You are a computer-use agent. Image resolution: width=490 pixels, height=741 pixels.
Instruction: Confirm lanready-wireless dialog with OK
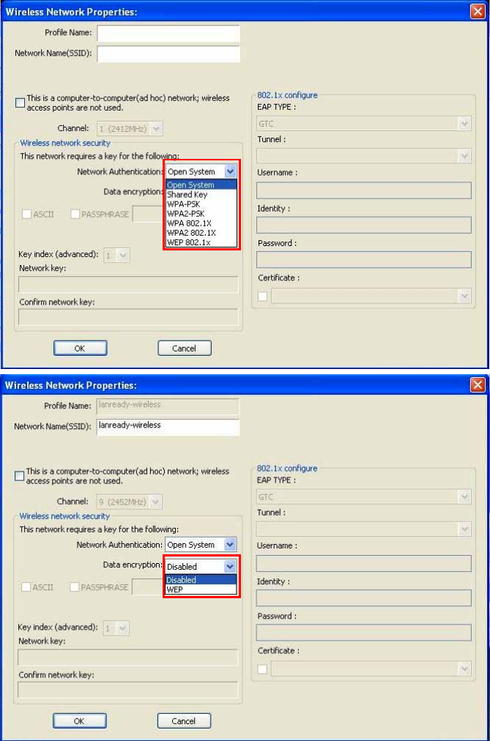point(79,721)
